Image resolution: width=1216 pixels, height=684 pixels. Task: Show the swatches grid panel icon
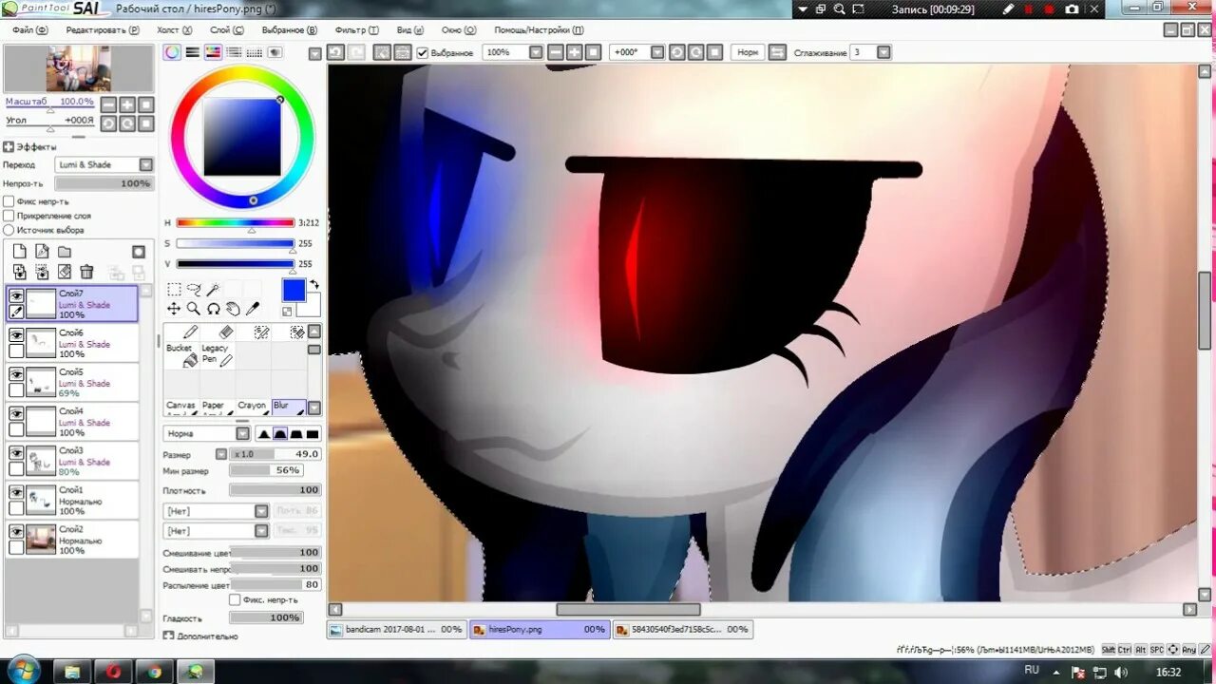click(256, 52)
